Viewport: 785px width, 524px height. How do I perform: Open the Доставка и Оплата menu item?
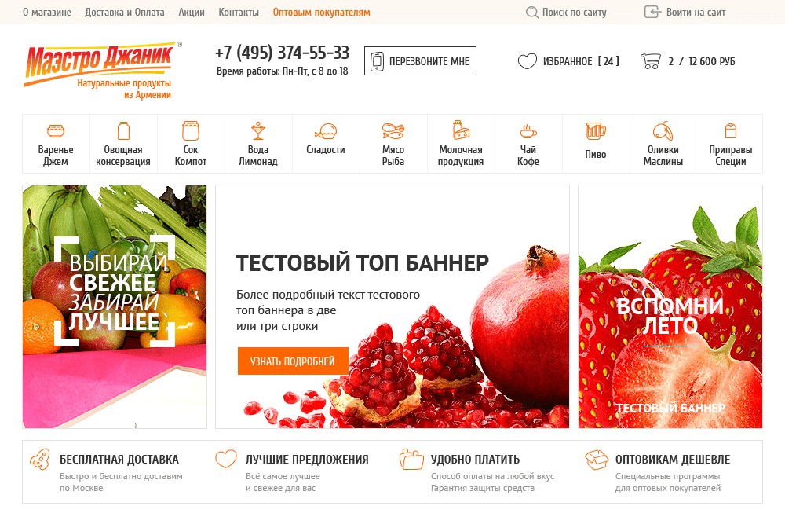(x=125, y=12)
